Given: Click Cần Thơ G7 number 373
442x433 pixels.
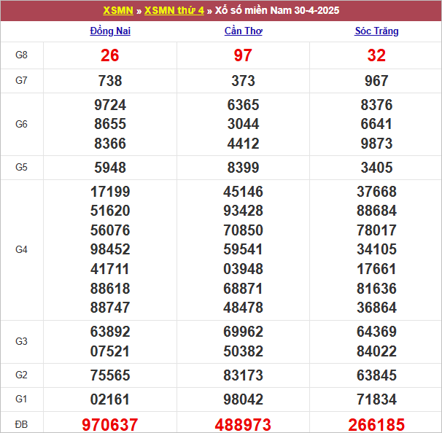Looking at the screenshot, I should click(244, 81).
